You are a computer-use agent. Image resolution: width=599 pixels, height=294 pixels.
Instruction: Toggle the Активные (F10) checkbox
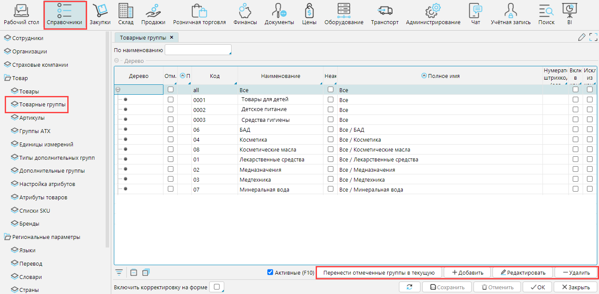tap(270, 272)
